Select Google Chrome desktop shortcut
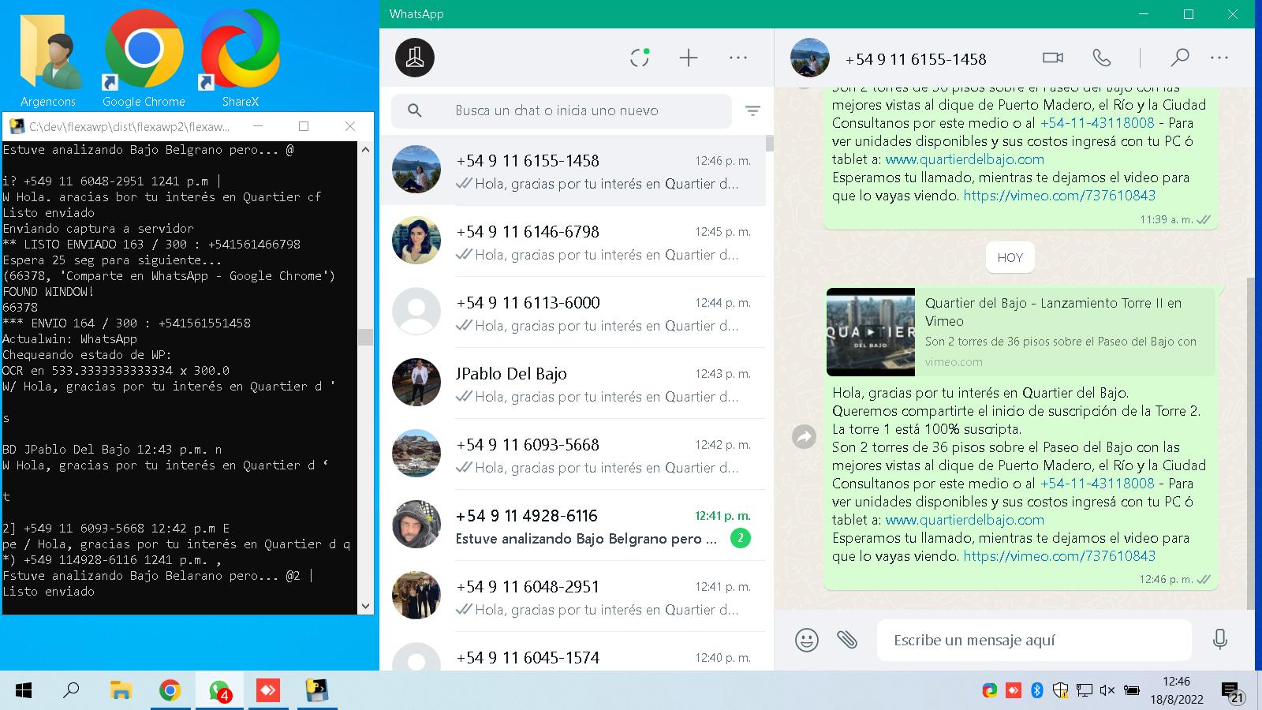The image size is (1262, 710). [x=144, y=59]
